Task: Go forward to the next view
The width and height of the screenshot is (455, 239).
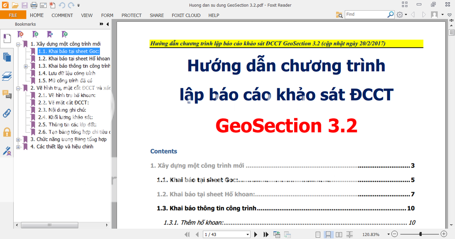Action: [x=287, y=235]
